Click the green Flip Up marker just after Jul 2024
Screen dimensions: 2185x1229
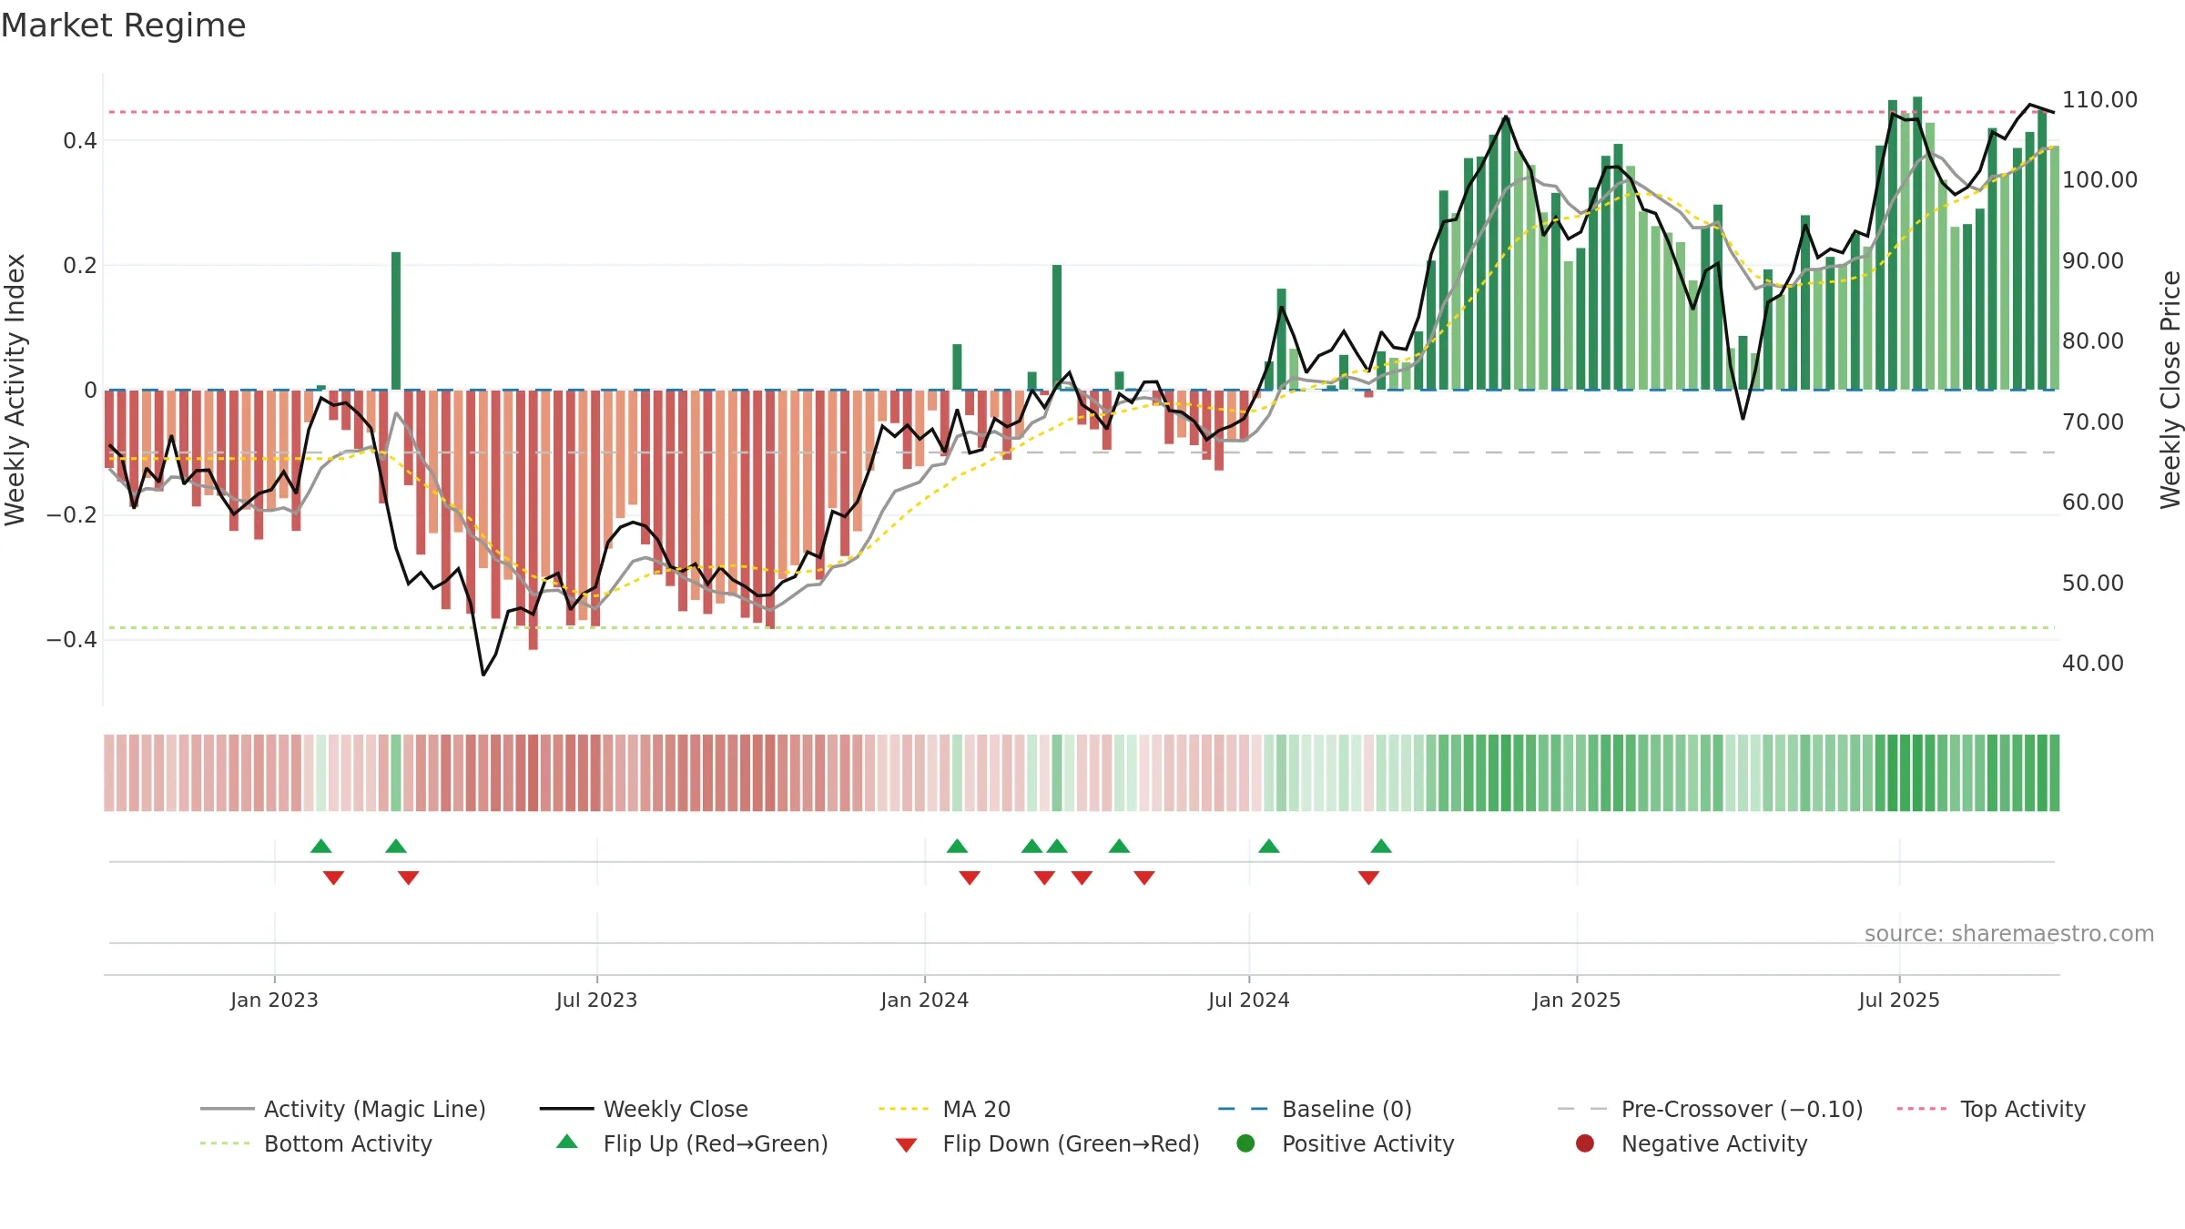pos(1269,847)
